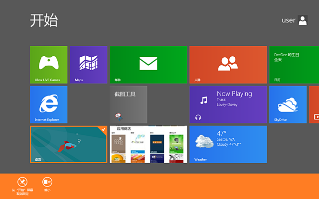Screen dimensions: 319x199
Task: Click the music note on Now Playing tile
Action: point(204,100)
